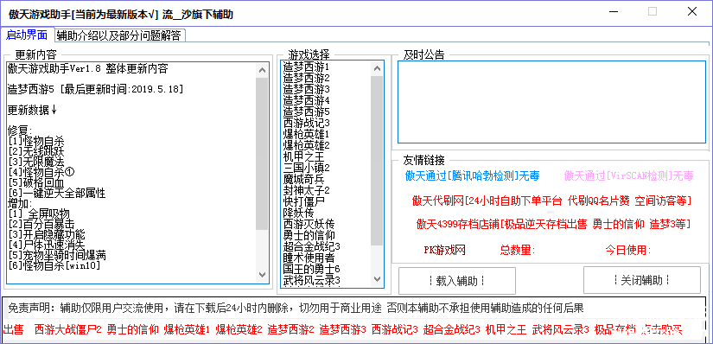Select 造梦西游4 in the game list
The width and height of the screenshot is (713, 344).
[306, 100]
